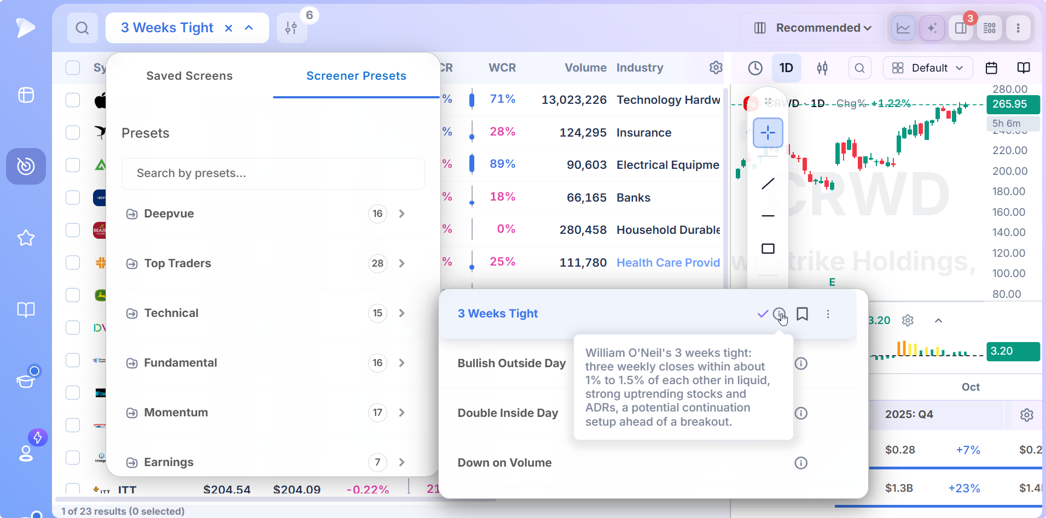This screenshot has width=1046, height=518.
Task: Select the Double Inside Day preset
Action: click(x=508, y=413)
